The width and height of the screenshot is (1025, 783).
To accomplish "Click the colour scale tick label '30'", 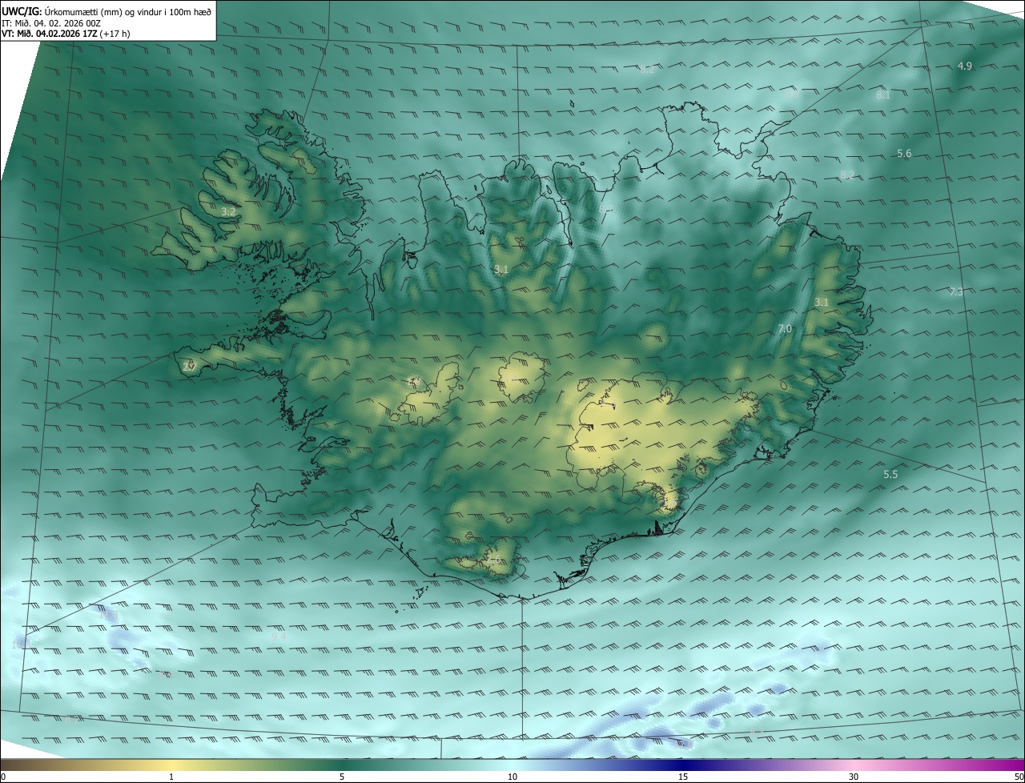I will click(854, 777).
